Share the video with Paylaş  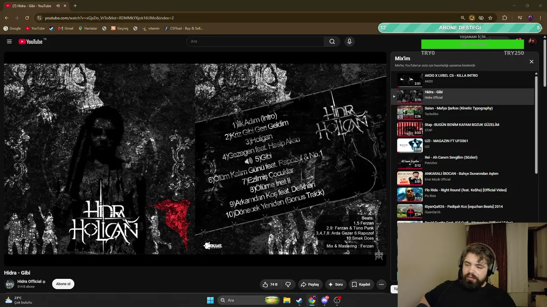click(309, 284)
